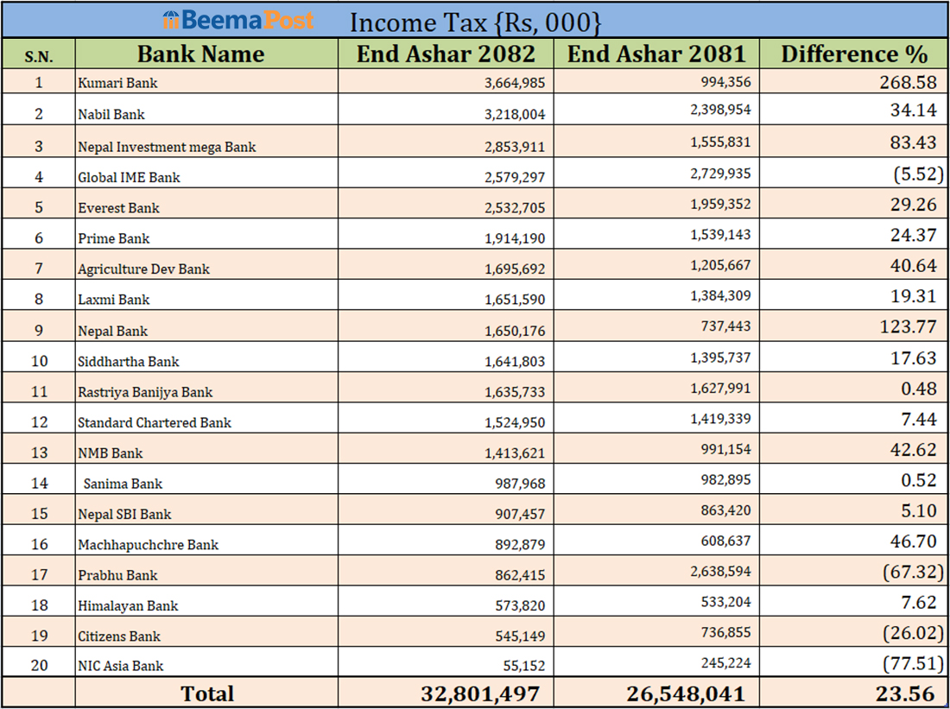Click Prabhu Bank's (67.32) difference cell

pos(913,572)
